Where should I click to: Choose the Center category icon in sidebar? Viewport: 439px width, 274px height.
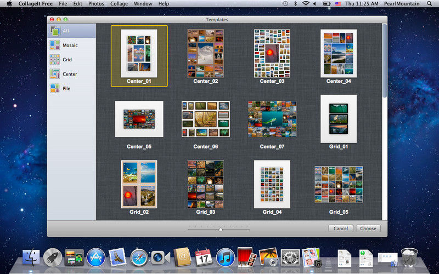(55, 74)
